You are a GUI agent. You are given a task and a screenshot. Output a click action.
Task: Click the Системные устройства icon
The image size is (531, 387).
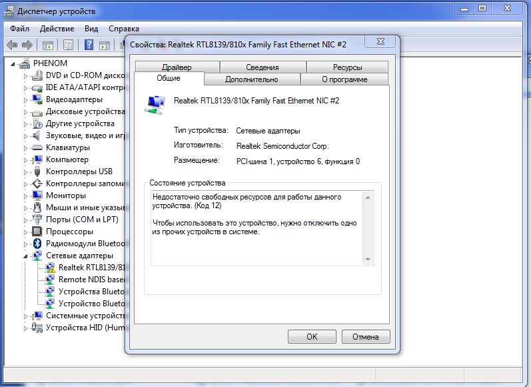point(37,316)
